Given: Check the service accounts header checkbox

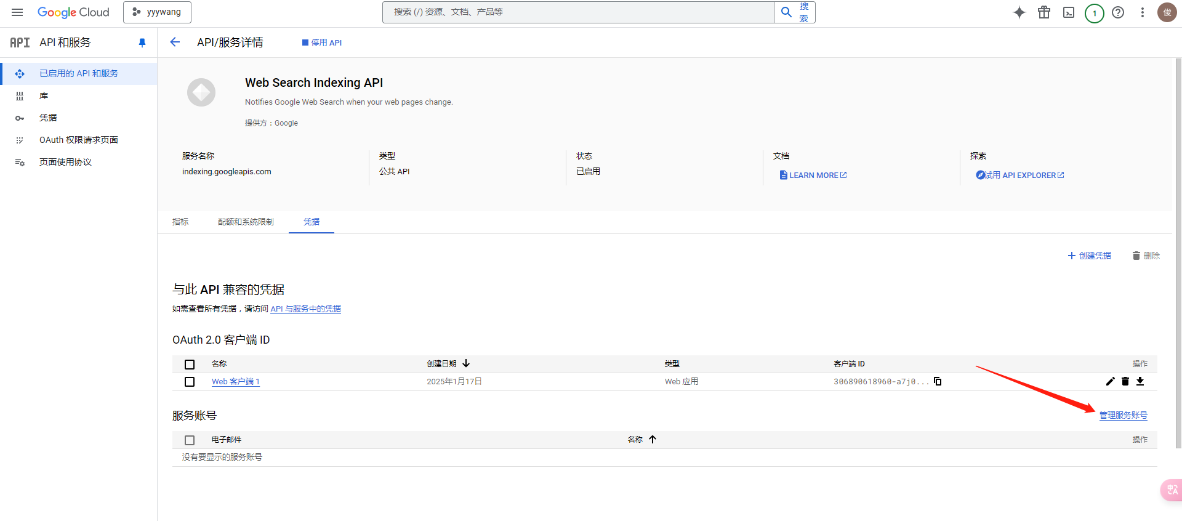Looking at the screenshot, I should [190, 440].
